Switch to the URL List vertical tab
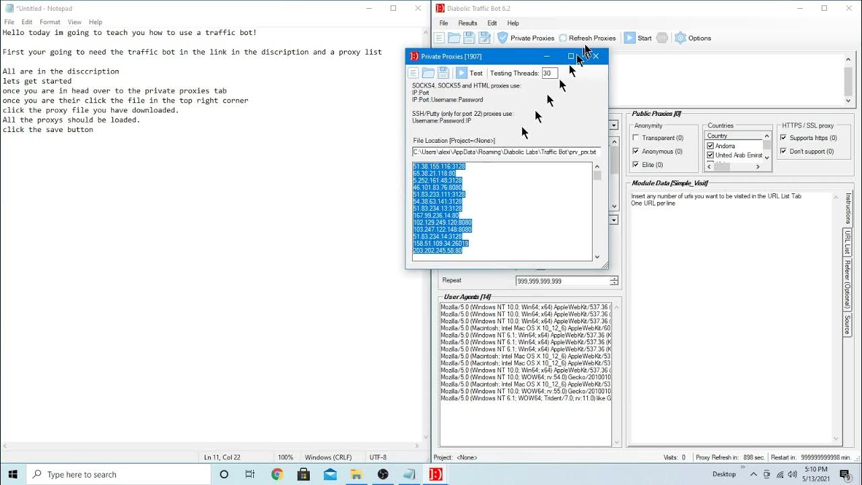The width and height of the screenshot is (862, 485). pyautogui.click(x=847, y=243)
